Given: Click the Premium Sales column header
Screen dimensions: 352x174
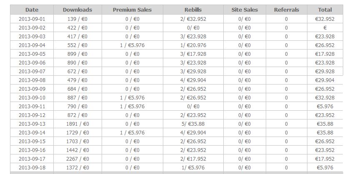Looking at the screenshot, I should click(x=132, y=10).
